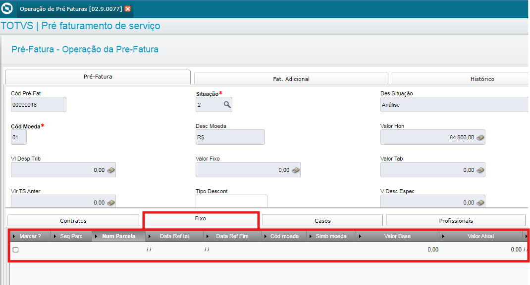Click the Data Ref Fim column header arrow
The image size is (530, 285).
(208, 237)
